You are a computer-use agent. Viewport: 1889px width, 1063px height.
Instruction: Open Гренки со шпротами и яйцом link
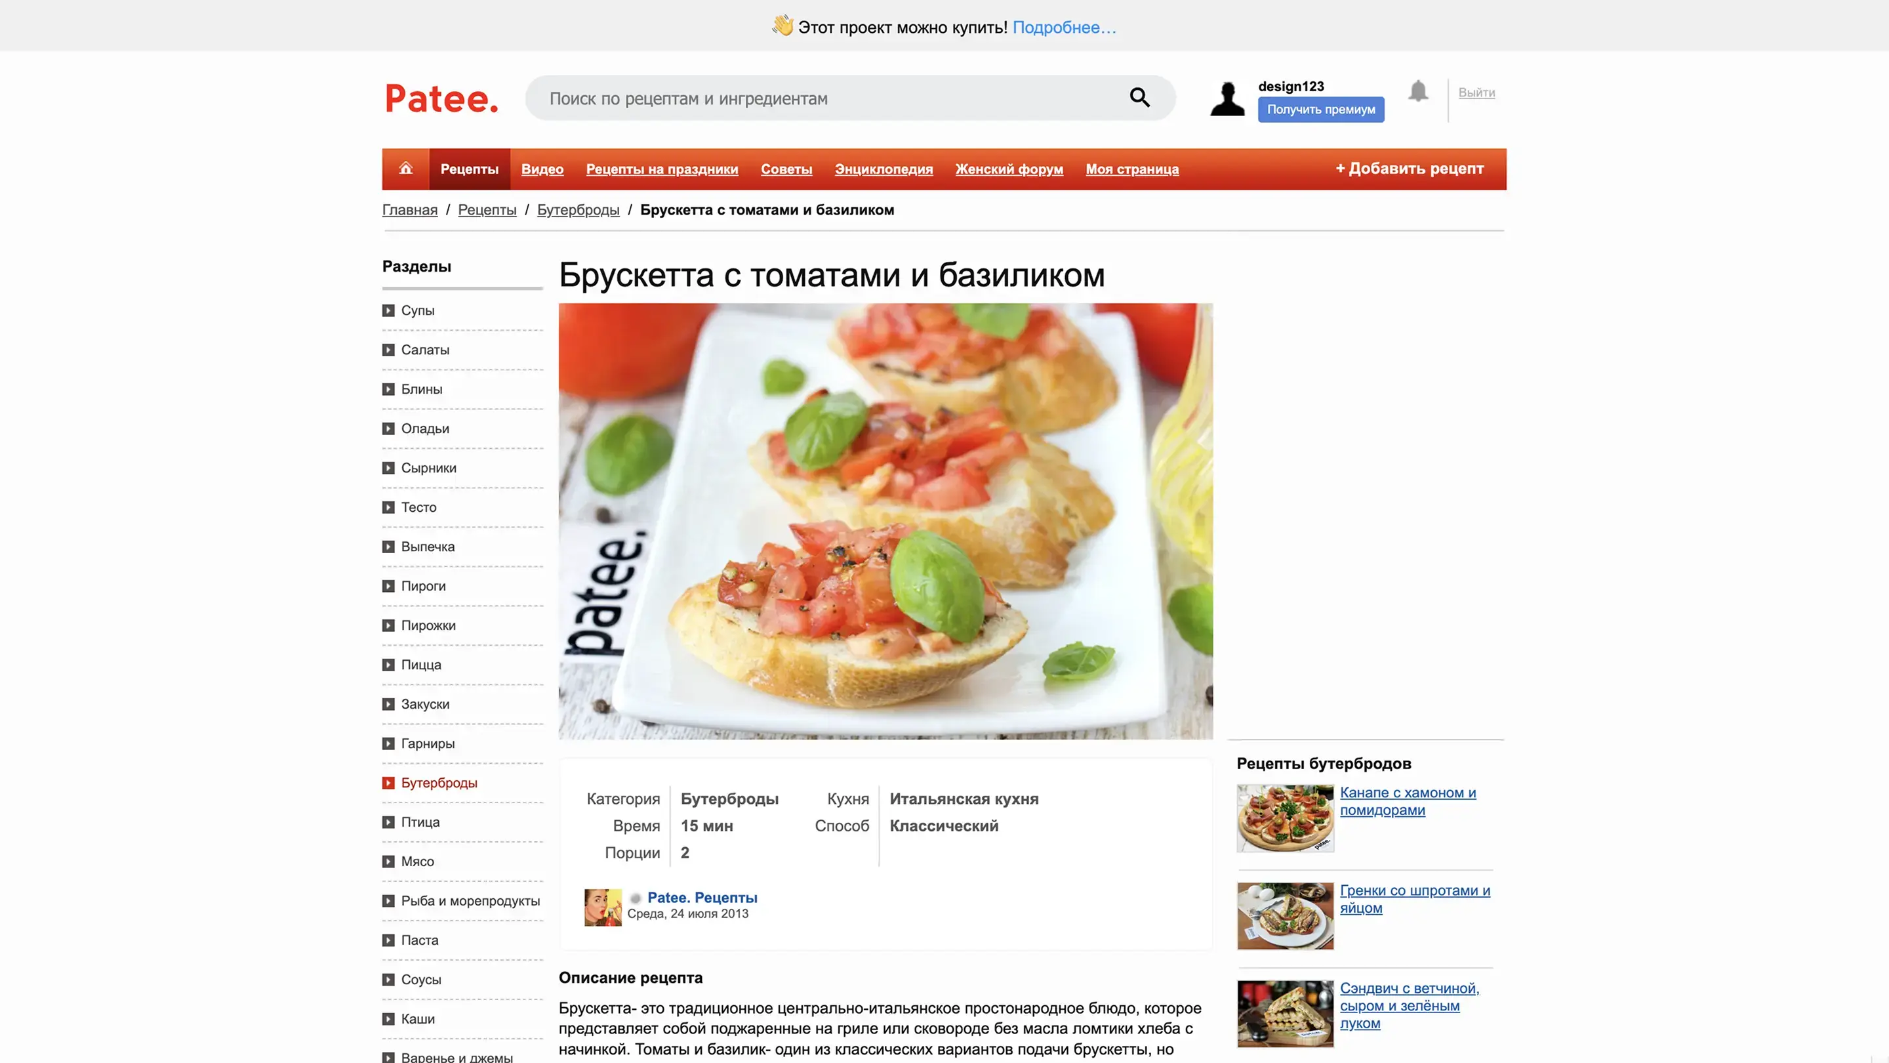point(1415,899)
